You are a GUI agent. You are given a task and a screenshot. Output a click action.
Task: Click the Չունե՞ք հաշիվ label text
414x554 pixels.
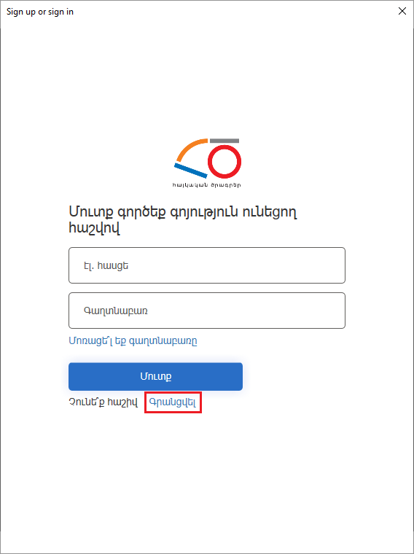pyautogui.click(x=103, y=402)
